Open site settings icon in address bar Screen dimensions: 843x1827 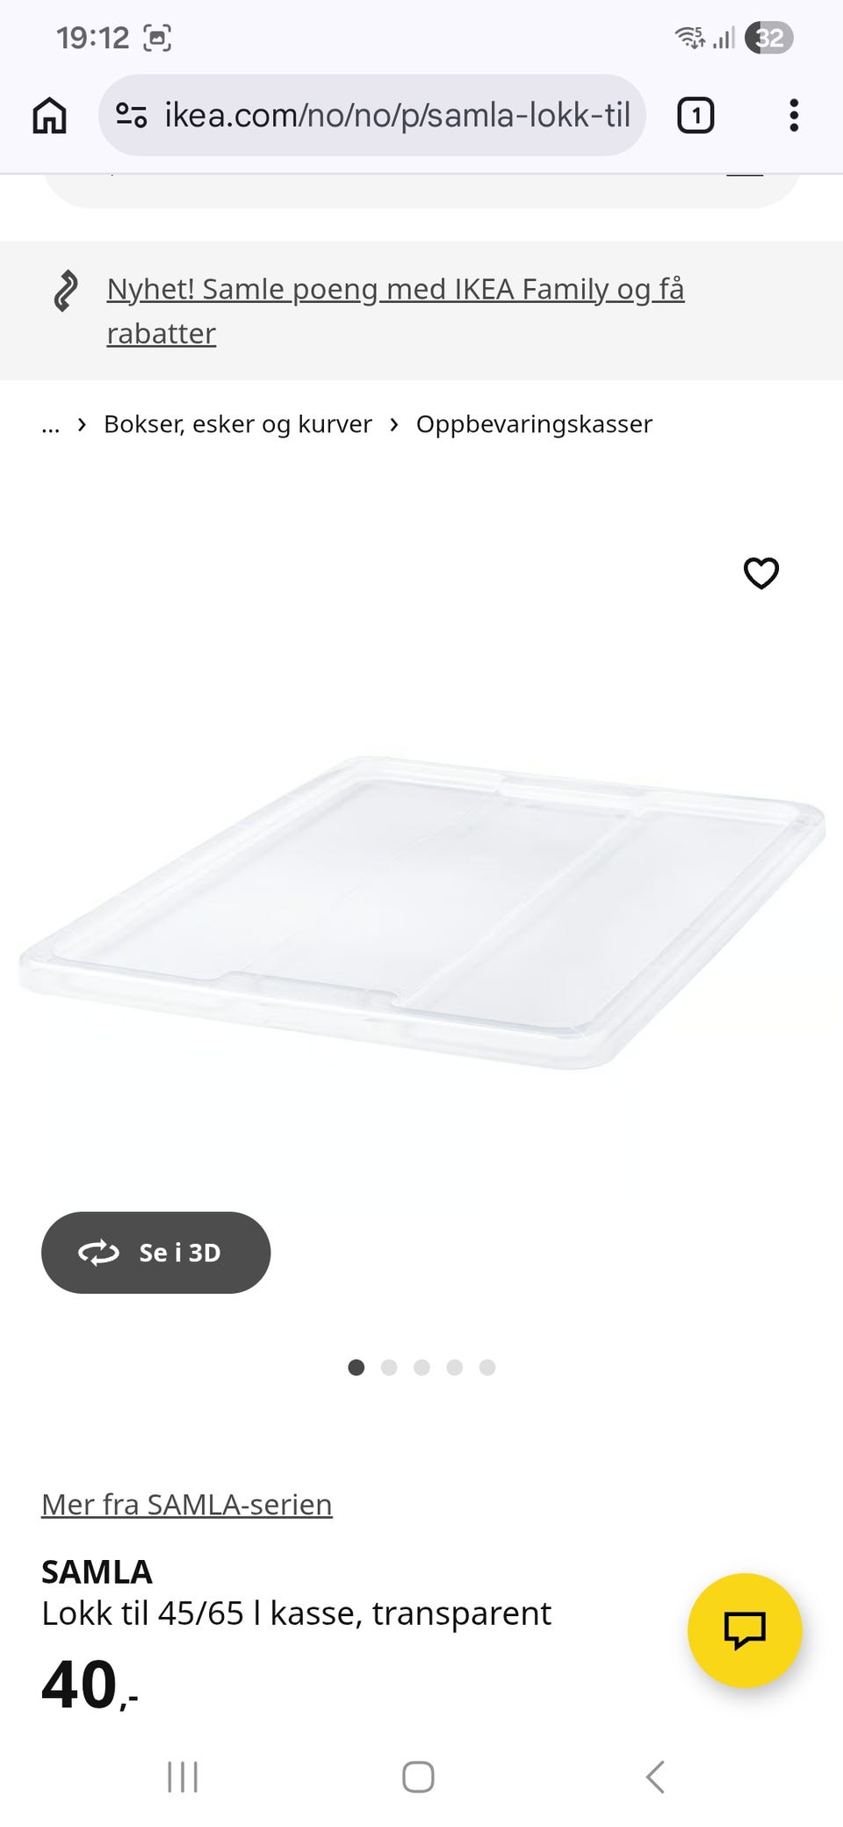point(132,115)
